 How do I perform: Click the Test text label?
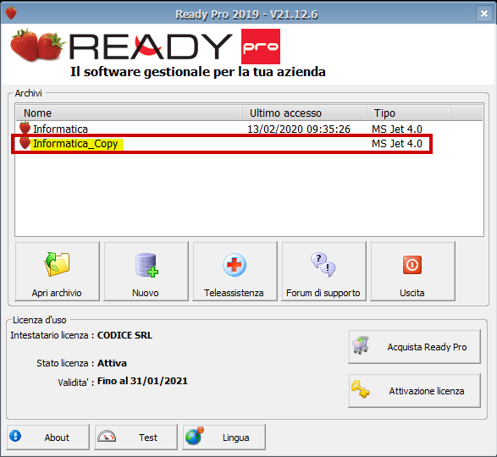pos(148,438)
